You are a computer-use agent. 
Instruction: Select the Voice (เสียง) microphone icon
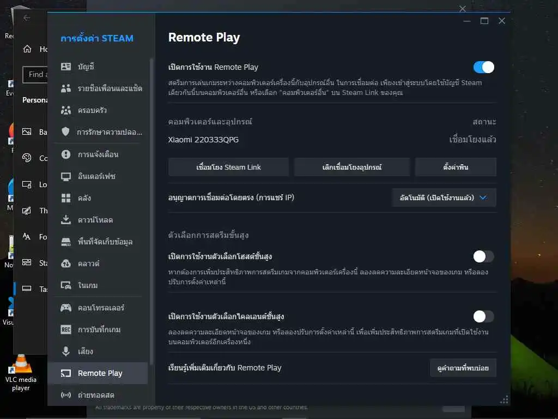click(x=66, y=351)
